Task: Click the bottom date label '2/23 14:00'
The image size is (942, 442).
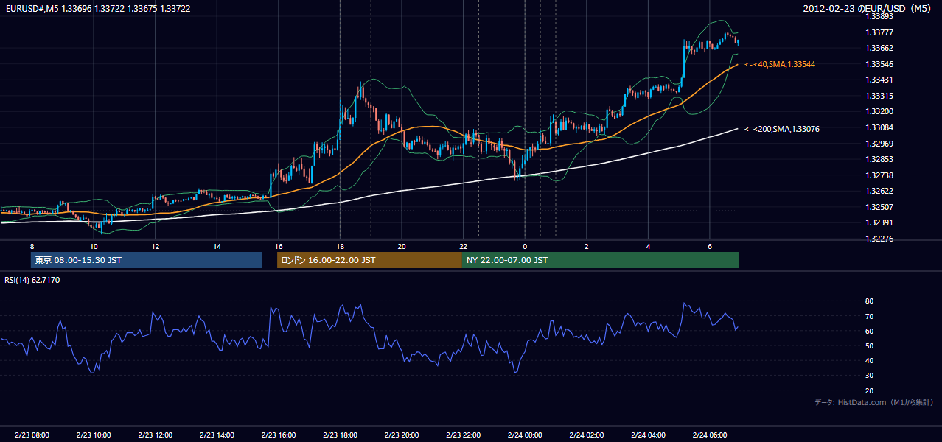Action: pos(217,435)
